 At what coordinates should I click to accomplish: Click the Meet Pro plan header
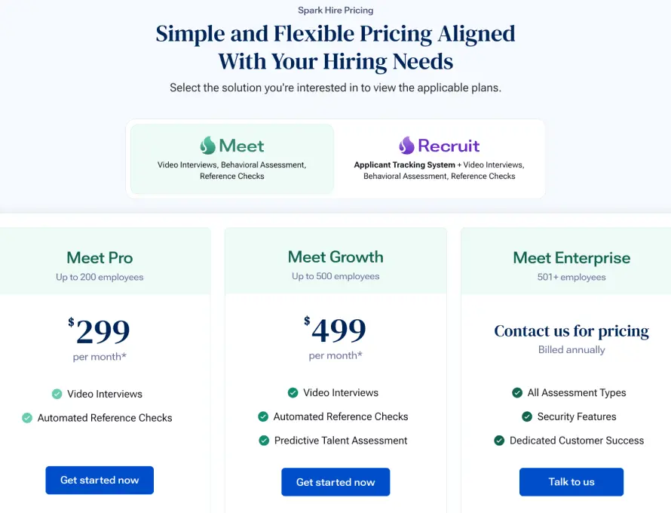coord(99,257)
